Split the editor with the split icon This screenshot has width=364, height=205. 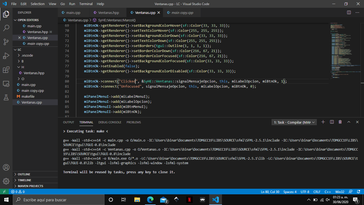coord(349,12)
